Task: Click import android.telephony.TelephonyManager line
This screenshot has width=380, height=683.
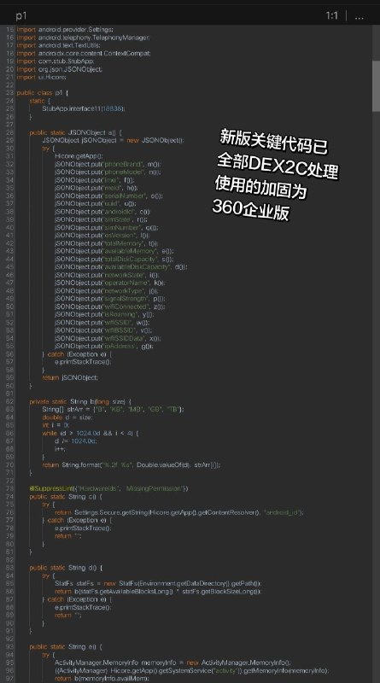Action: click(x=83, y=38)
